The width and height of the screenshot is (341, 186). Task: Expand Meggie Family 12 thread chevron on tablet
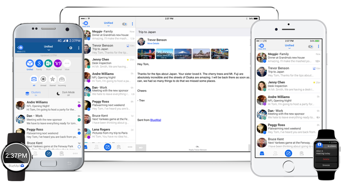click(x=132, y=38)
